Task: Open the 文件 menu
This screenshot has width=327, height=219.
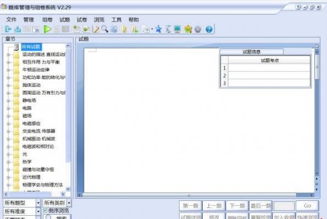Action: (x=11, y=20)
